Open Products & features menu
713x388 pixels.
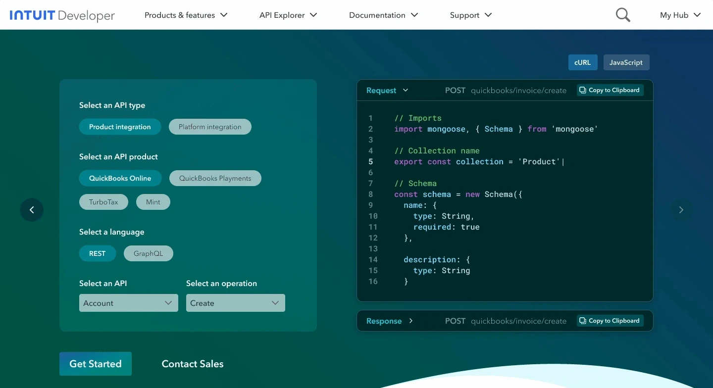186,15
